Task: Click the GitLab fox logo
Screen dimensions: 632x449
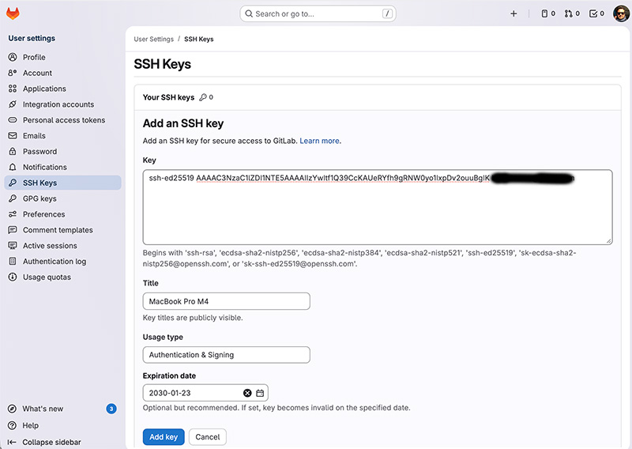Action: (x=13, y=13)
